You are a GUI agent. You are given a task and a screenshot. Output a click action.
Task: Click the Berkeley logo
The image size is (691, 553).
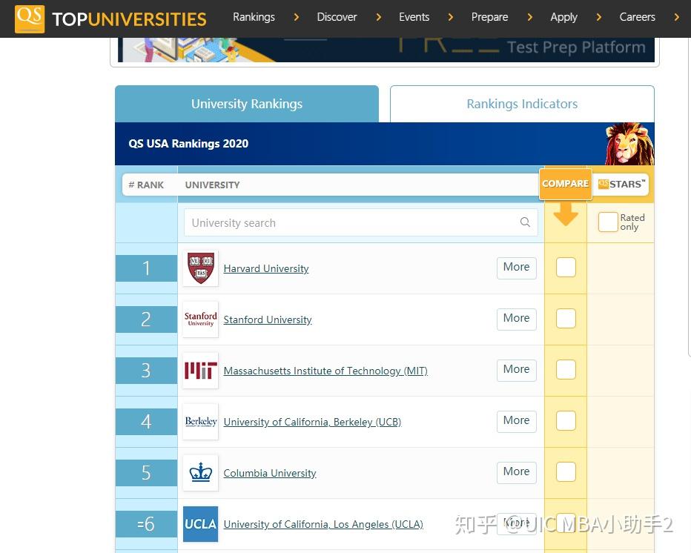click(x=200, y=421)
